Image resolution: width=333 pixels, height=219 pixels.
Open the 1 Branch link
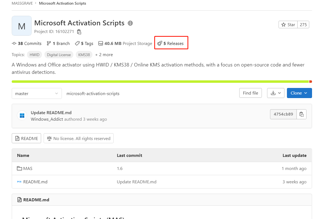click(x=58, y=43)
